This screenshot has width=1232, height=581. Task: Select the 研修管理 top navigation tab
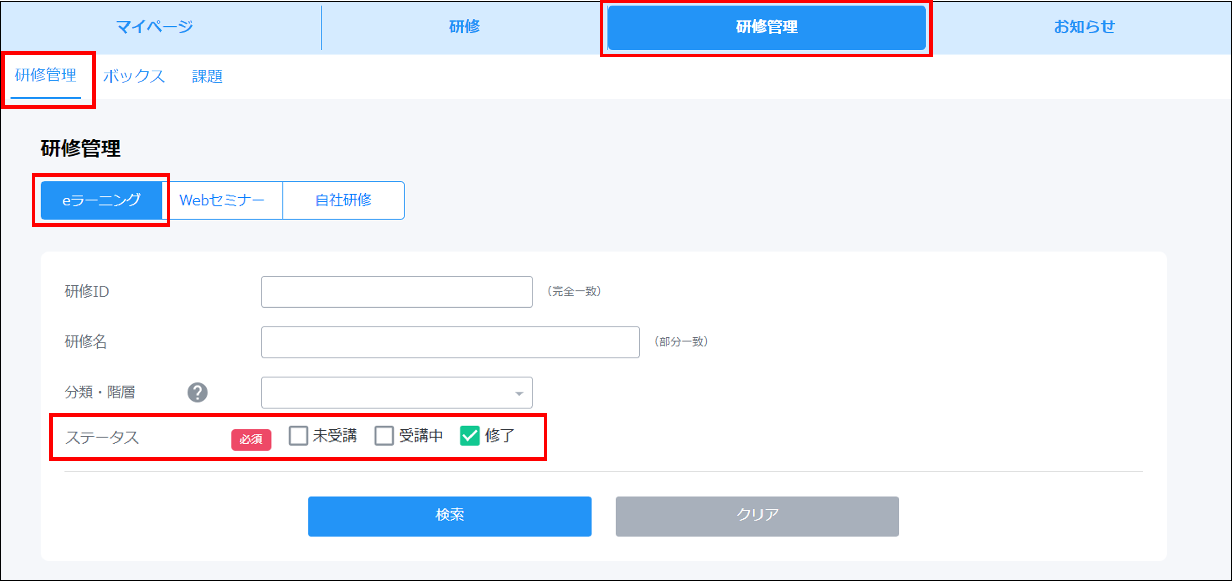[x=766, y=27]
